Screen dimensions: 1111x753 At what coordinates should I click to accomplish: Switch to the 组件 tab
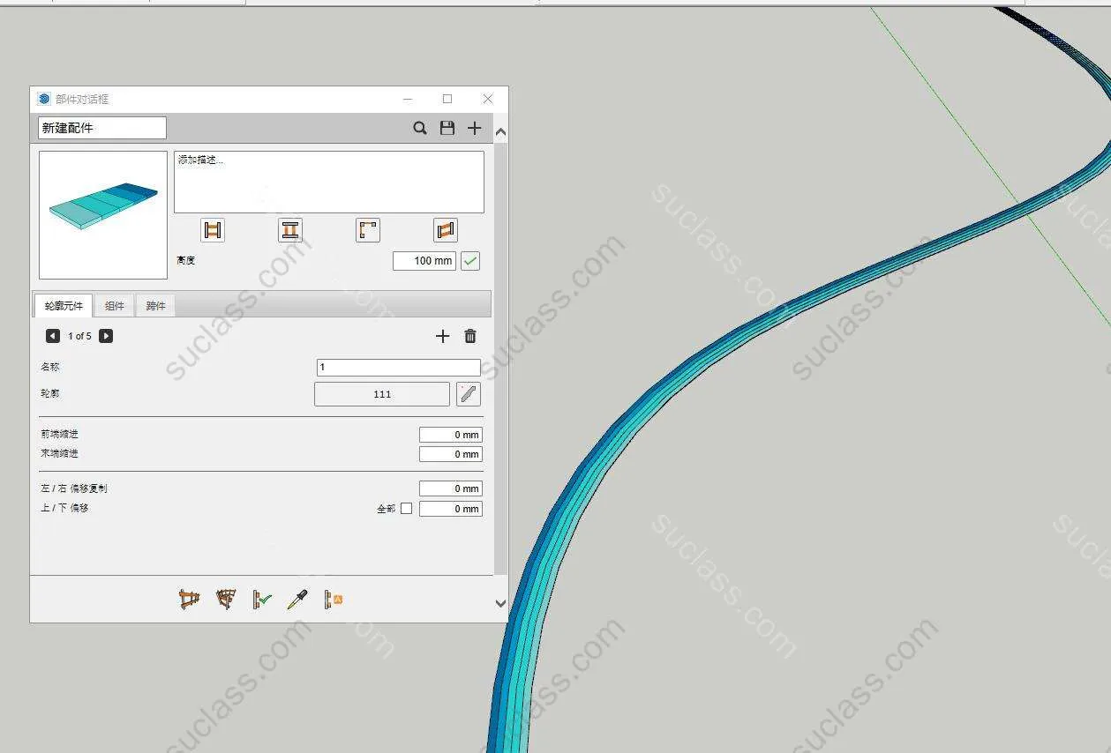coord(115,306)
